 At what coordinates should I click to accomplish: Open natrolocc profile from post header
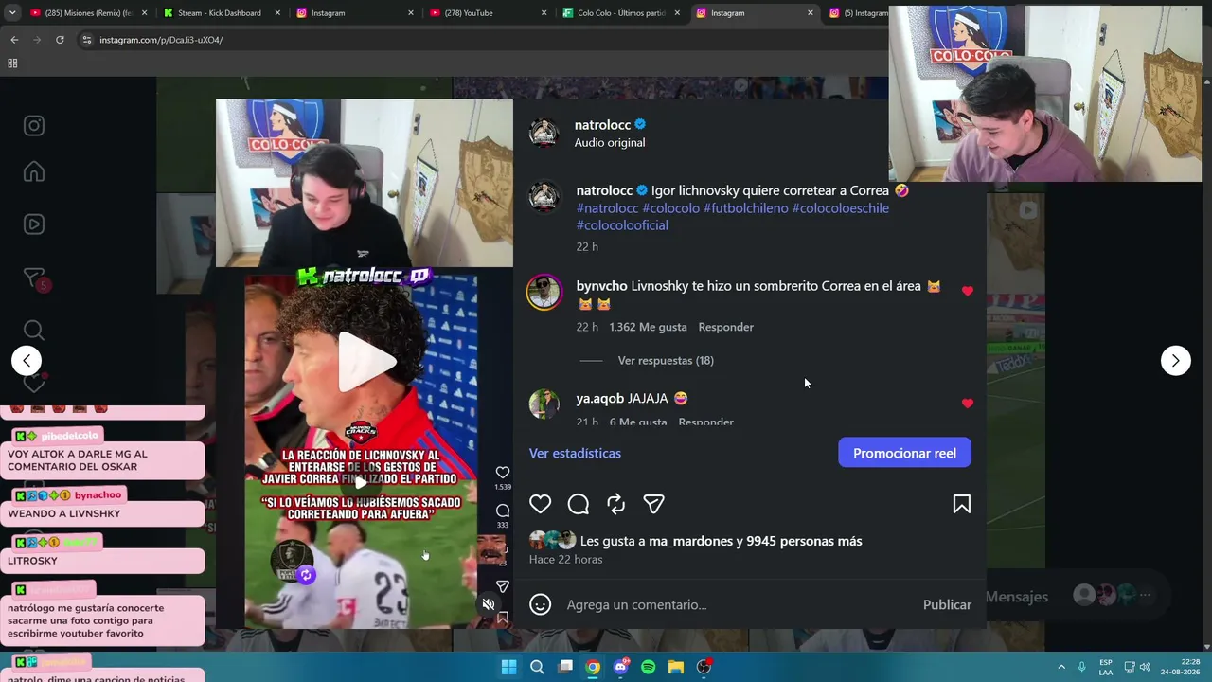point(602,125)
